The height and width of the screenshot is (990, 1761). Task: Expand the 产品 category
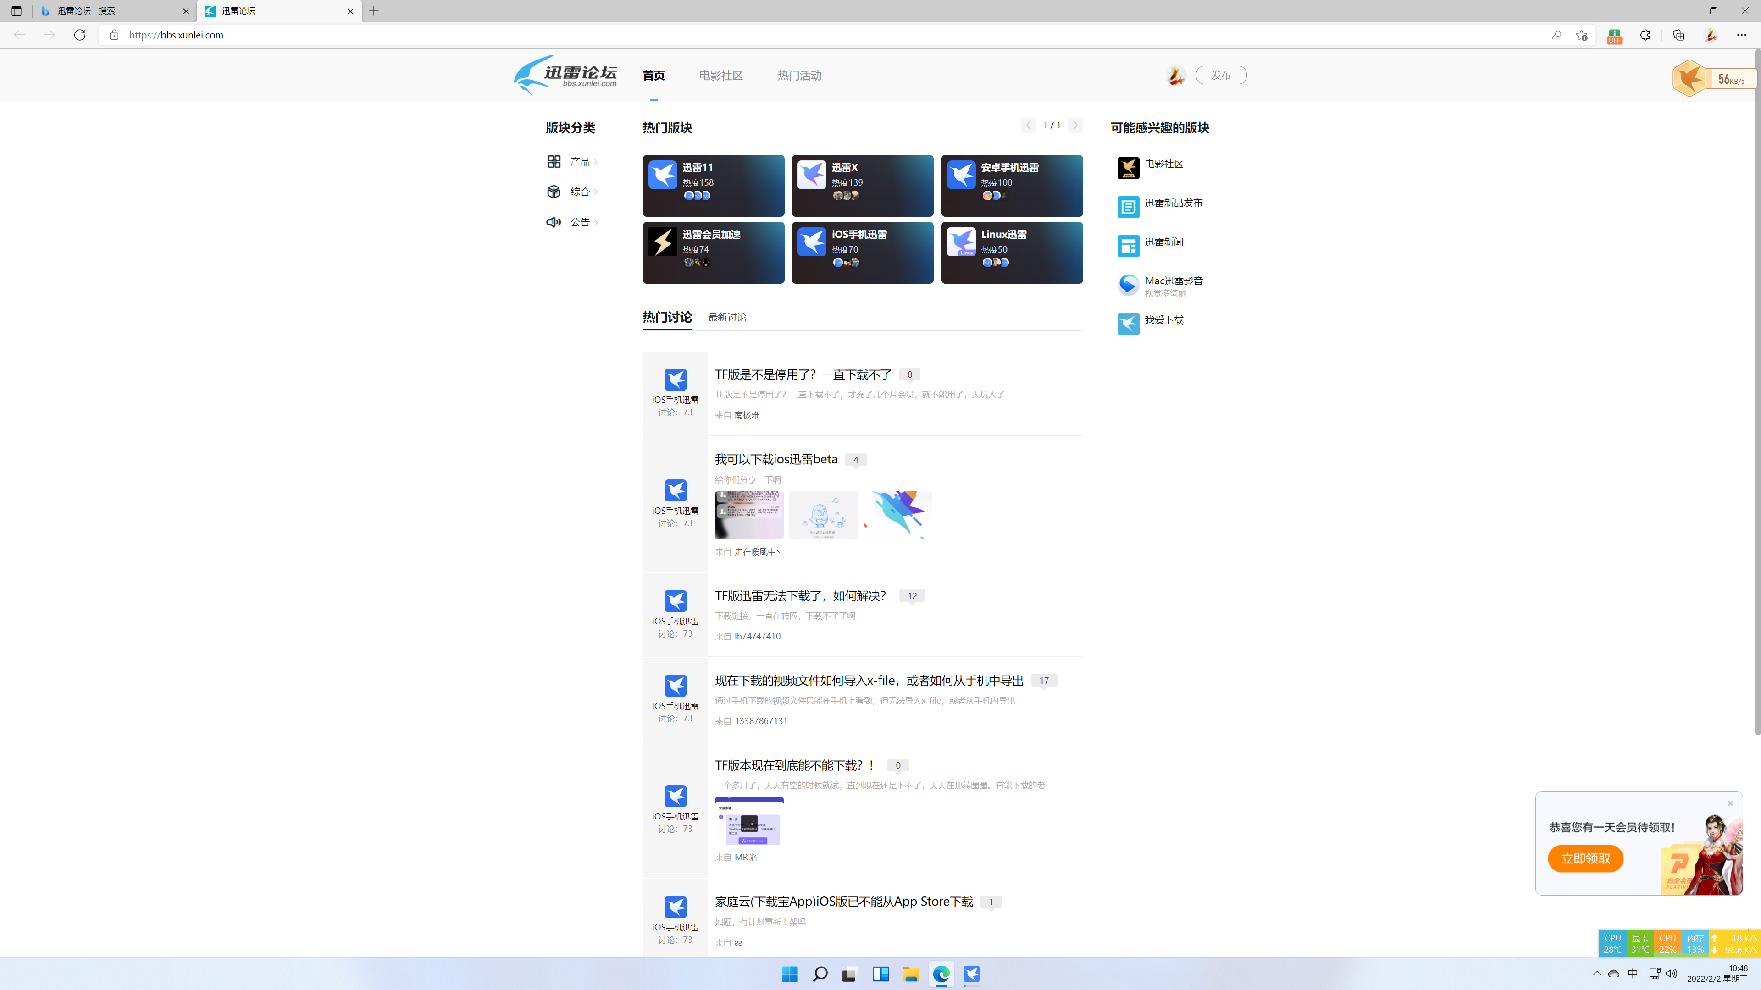coord(581,161)
